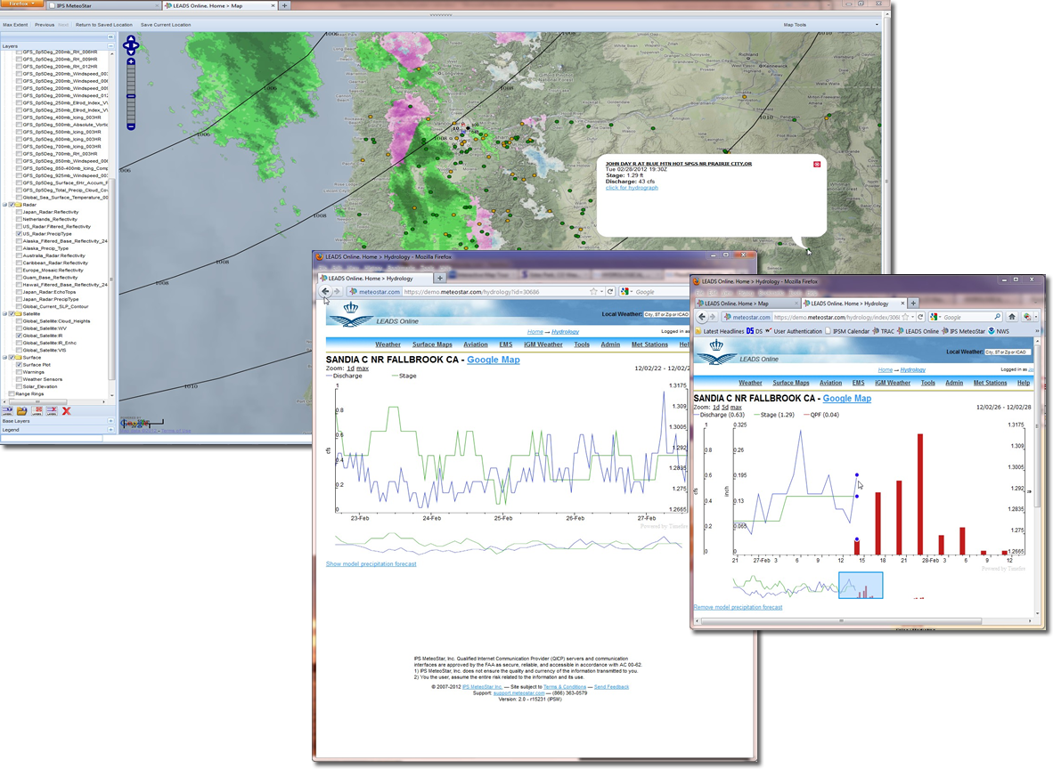The height and width of the screenshot is (769, 1053).
Task: Open IPSM Calendar bookmark in right window
Action: (x=847, y=331)
